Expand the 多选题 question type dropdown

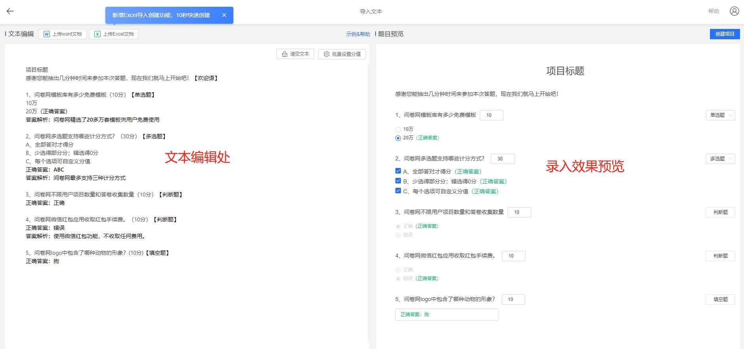(x=720, y=159)
